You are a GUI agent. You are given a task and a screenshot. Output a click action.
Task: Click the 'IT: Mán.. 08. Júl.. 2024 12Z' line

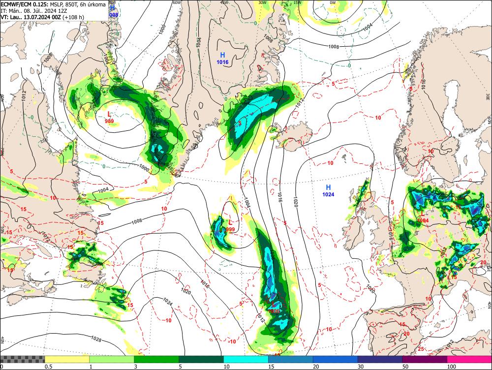34,11
